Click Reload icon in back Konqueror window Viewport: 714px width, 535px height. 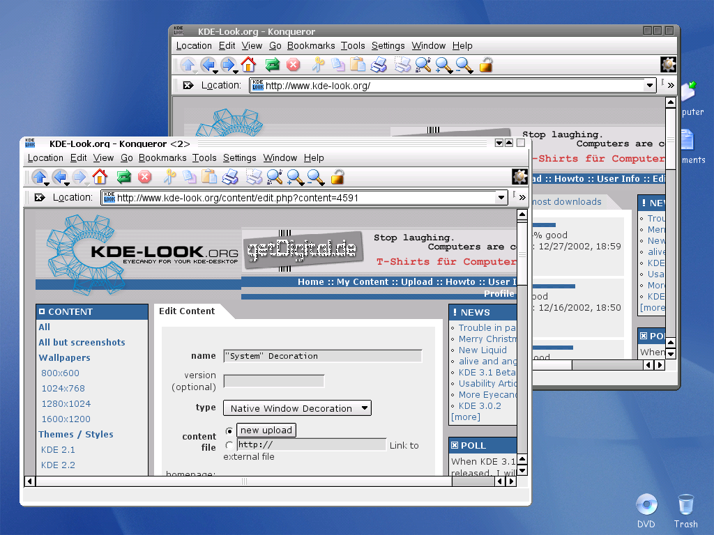(x=273, y=65)
